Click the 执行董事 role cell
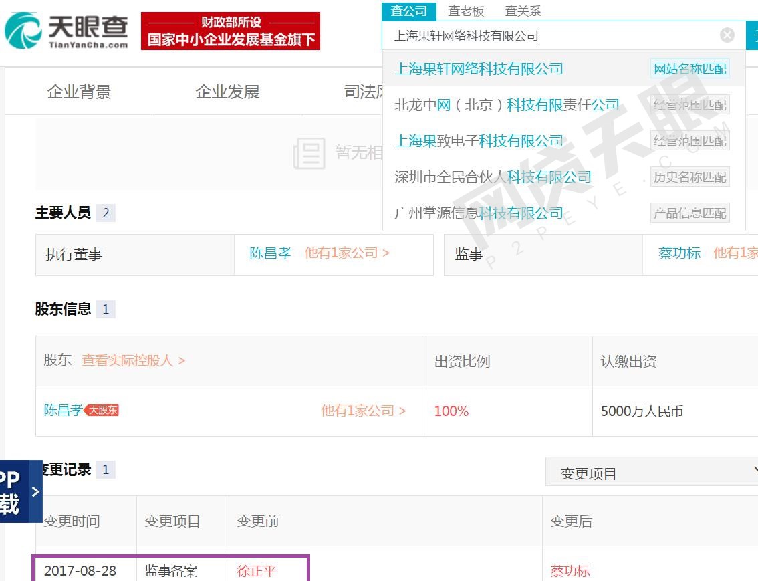 pyautogui.click(x=135, y=255)
